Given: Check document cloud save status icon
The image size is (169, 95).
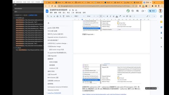Looking at the screenshot, I should pyautogui.click(x=76, y=10).
